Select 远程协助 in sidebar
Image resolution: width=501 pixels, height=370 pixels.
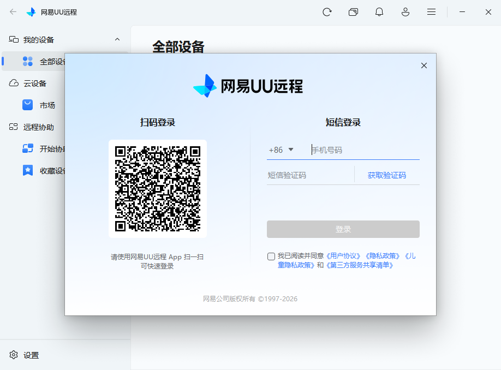click(x=39, y=127)
